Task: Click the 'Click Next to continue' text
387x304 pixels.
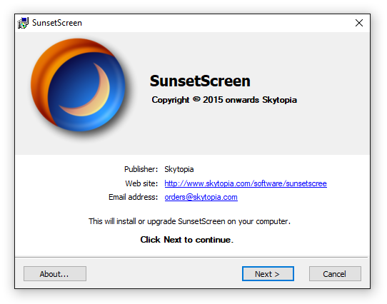Action: (x=187, y=240)
